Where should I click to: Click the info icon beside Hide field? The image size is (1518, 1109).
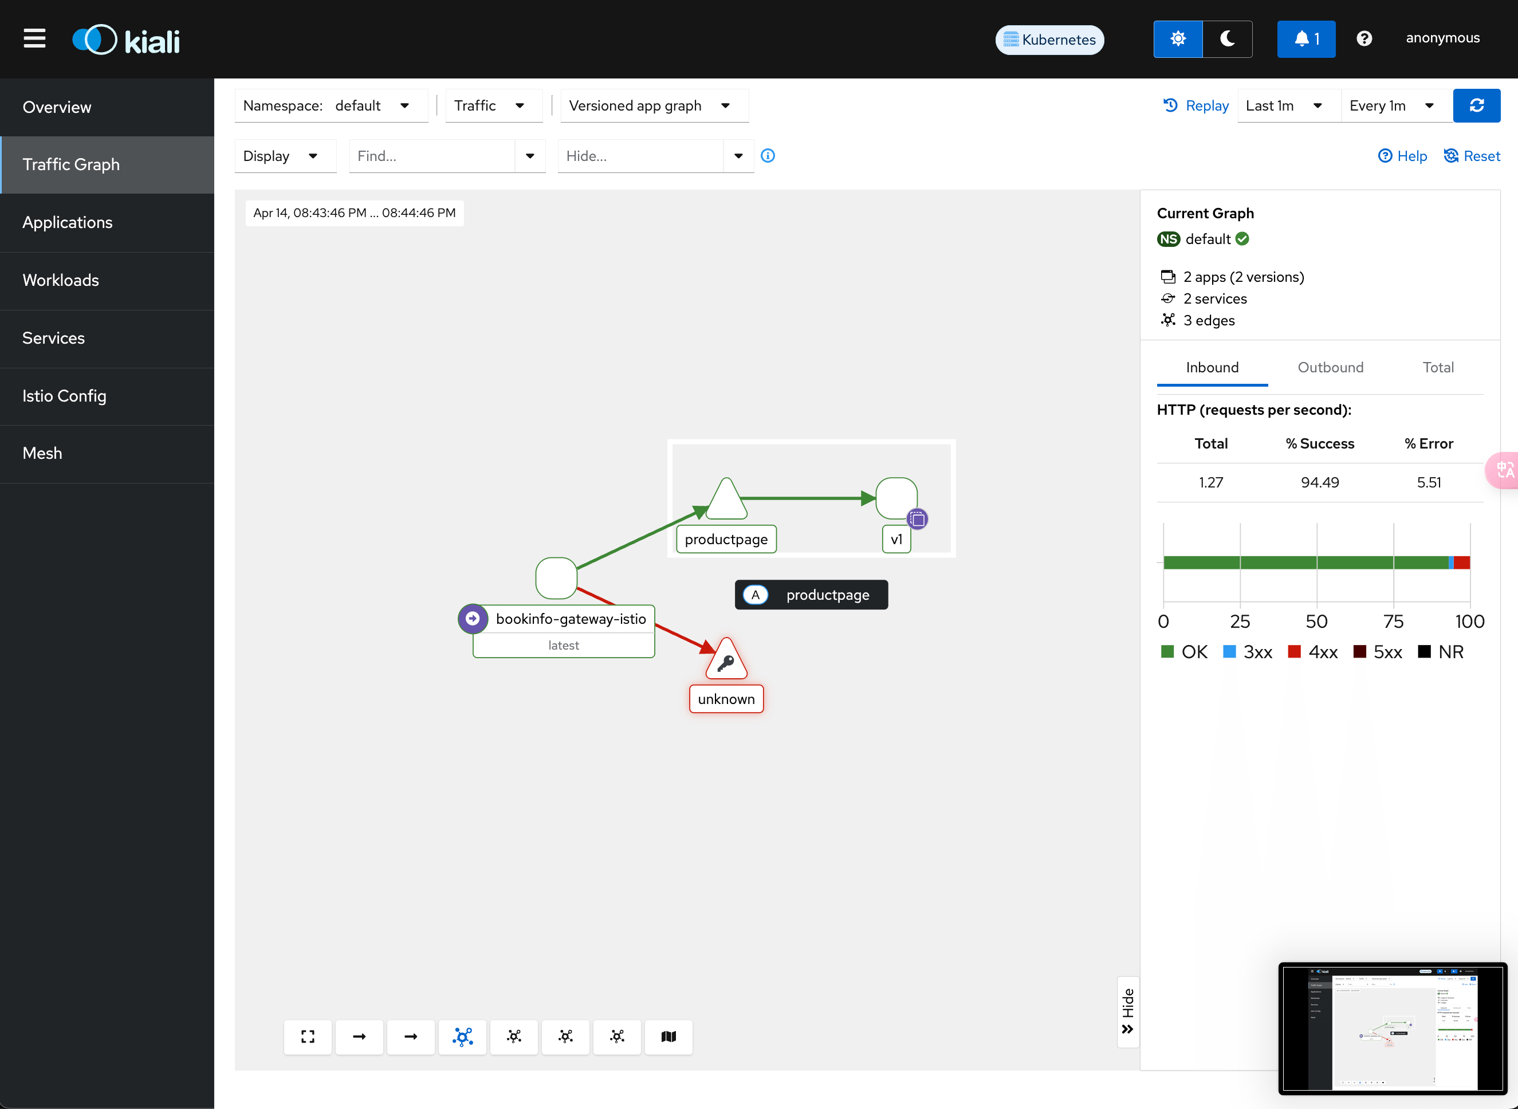click(768, 156)
